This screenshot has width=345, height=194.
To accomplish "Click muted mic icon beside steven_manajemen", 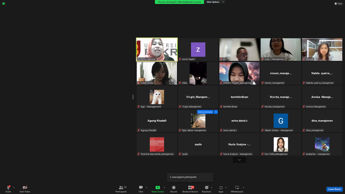I will [263, 83].
